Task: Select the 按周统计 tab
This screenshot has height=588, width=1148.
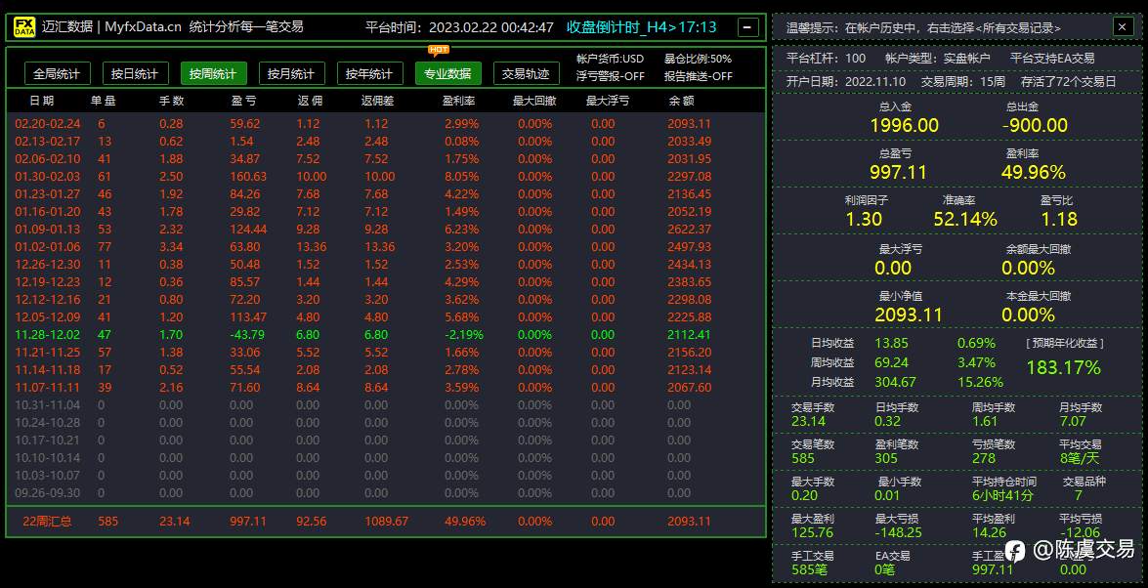Action: (x=213, y=73)
